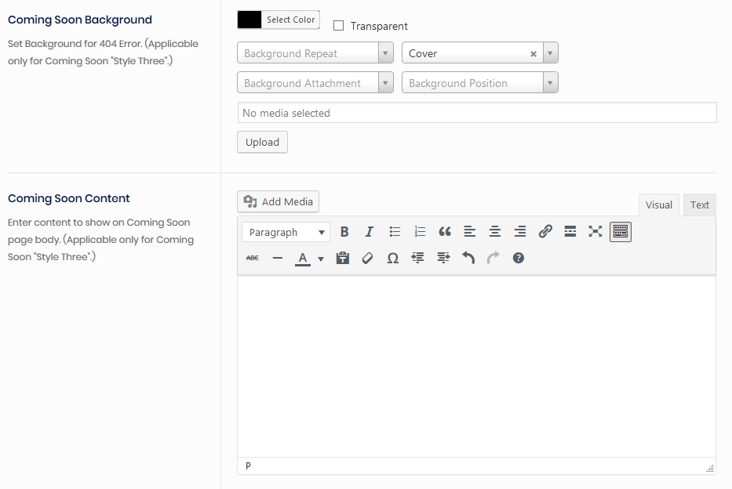The image size is (732, 489).
Task: Click the Add Media button
Action: (x=278, y=202)
